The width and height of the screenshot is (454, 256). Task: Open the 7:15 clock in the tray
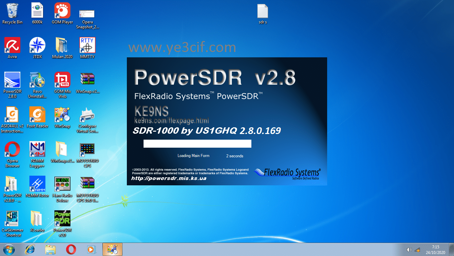[435, 250]
